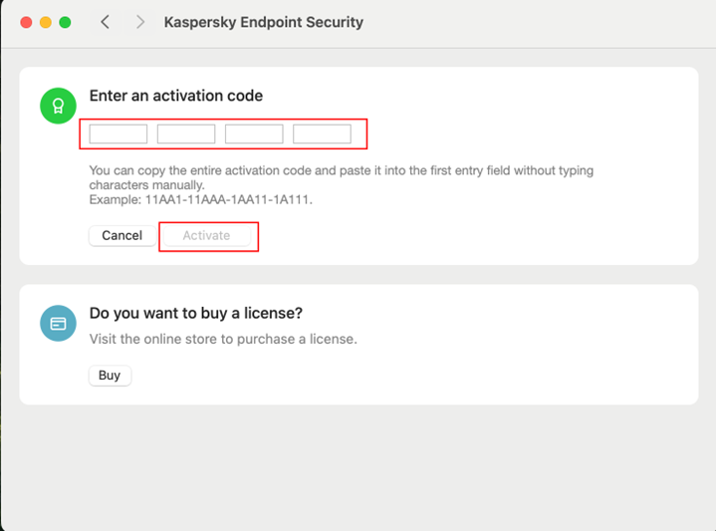Image resolution: width=716 pixels, height=531 pixels.
Task: Open the online store via Buy button
Action: click(110, 376)
